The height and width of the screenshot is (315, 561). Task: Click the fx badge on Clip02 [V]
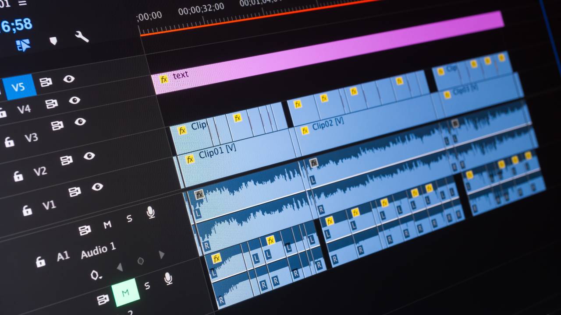point(305,130)
